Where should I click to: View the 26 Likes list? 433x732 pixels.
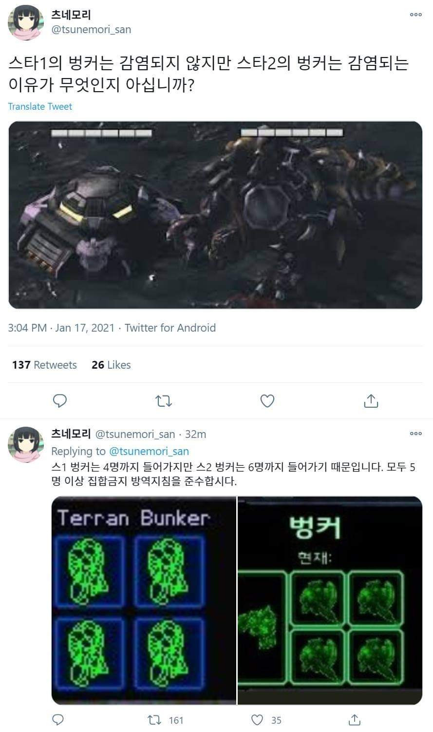coord(111,365)
